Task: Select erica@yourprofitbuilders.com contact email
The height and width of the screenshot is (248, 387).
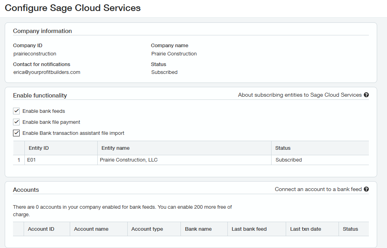Action: (x=47, y=72)
